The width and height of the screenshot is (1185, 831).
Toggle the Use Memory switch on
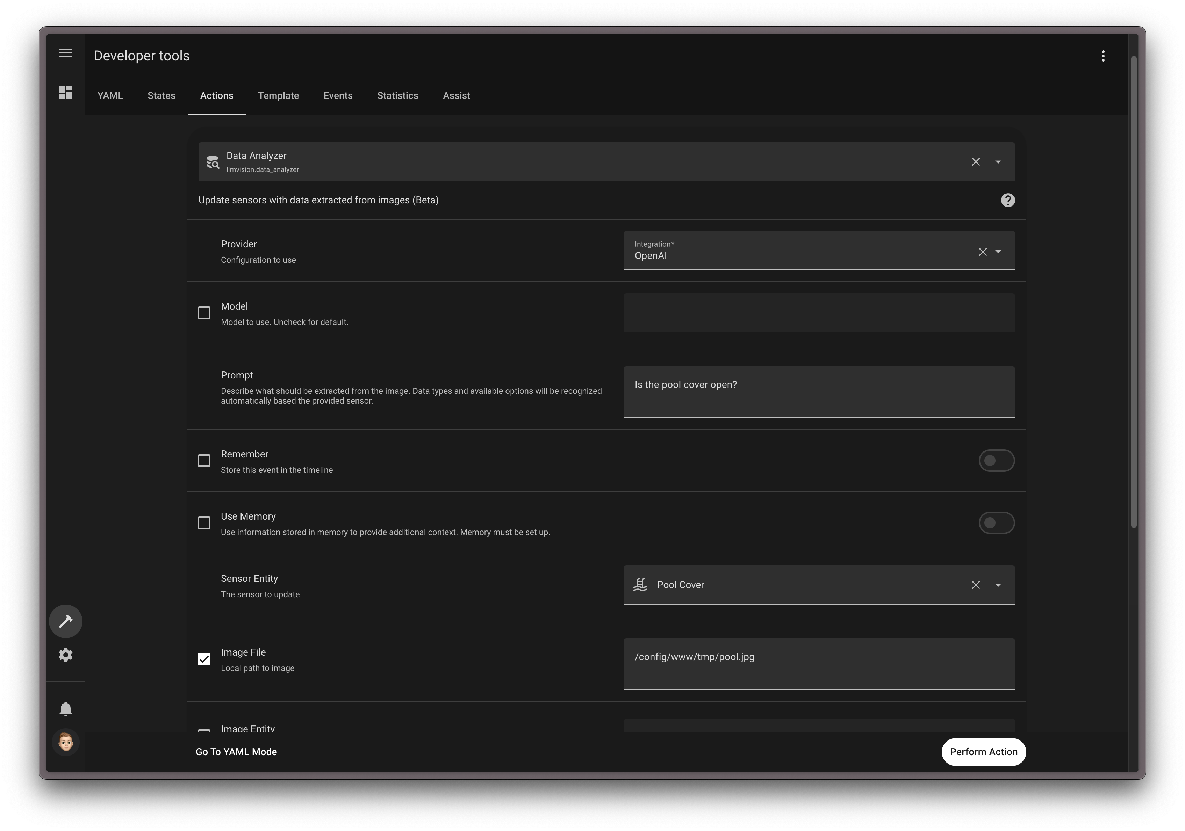pyautogui.click(x=996, y=523)
